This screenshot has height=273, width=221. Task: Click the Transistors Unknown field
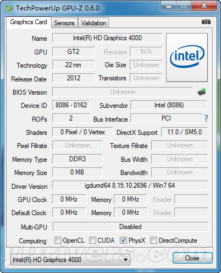coord(146,78)
